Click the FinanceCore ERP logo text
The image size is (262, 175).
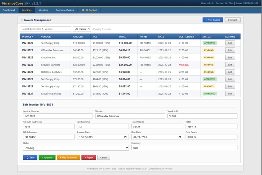click(21, 3)
